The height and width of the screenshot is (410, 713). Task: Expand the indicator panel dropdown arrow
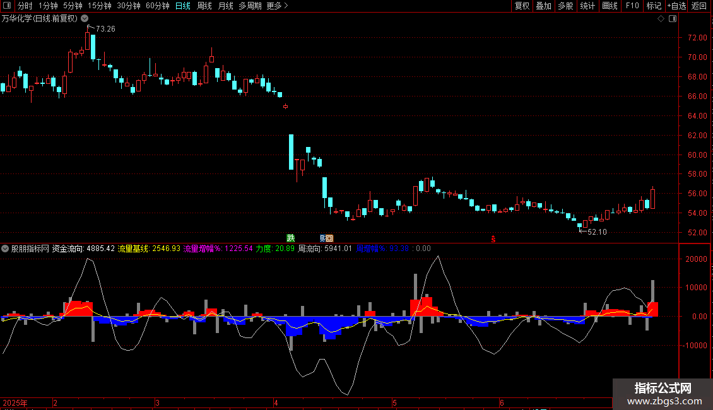coord(5,249)
